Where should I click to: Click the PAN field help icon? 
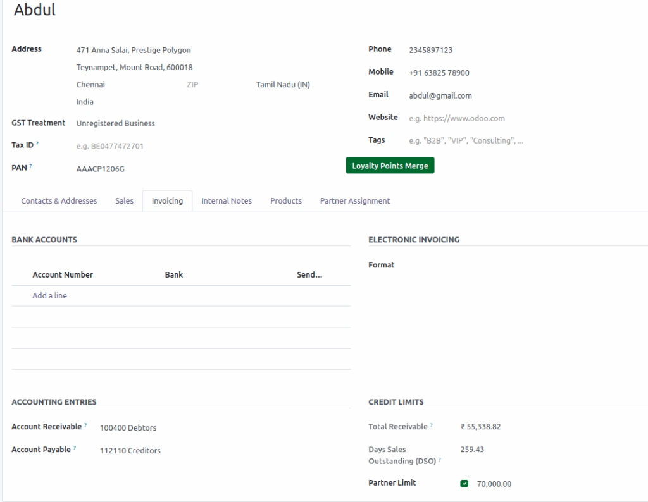coord(30,166)
